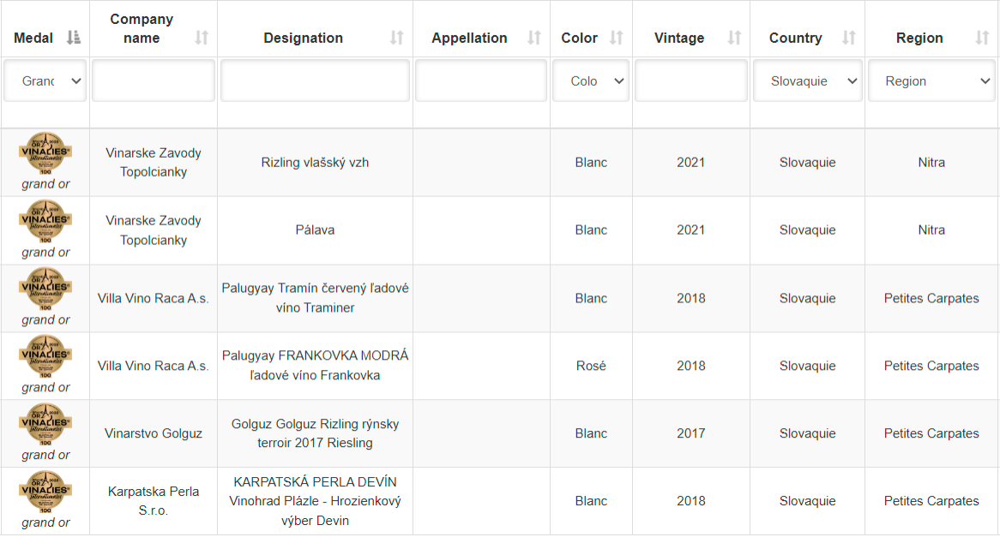The image size is (1000, 537).
Task: Open the Country filter set to Slovaquie
Action: coord(807,81)
